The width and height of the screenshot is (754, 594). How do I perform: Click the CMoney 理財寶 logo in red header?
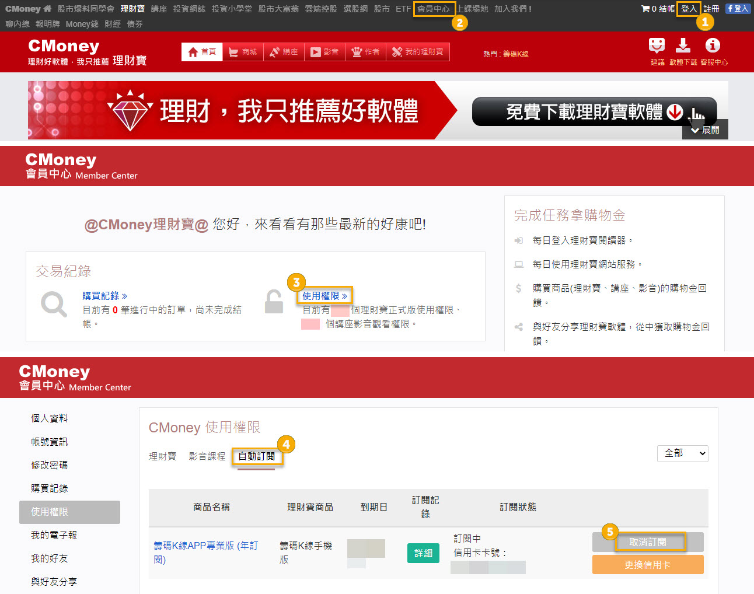pyautogui.click(x=87, y=52)
